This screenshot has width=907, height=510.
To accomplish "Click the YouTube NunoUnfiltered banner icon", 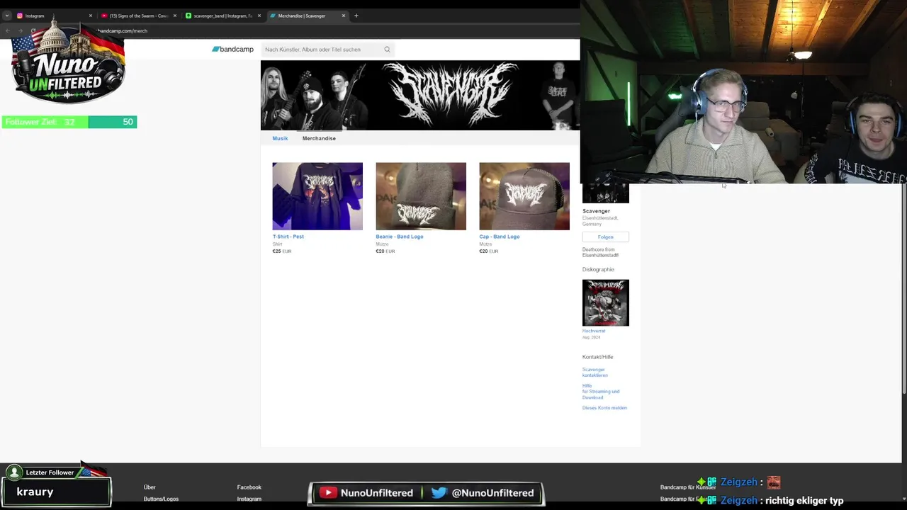I will pyautogui.click(x=328, y=493).
